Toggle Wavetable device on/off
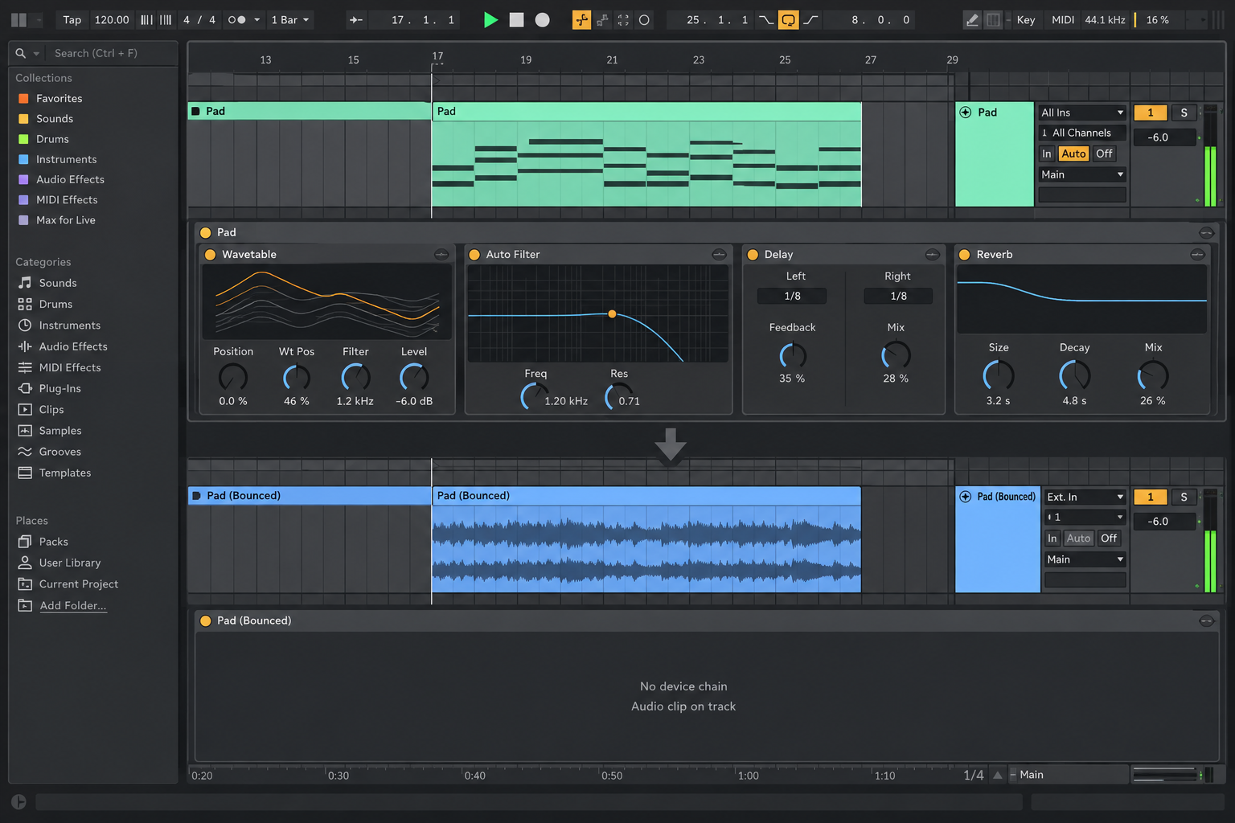1235x823 pixels. (211, 255)
